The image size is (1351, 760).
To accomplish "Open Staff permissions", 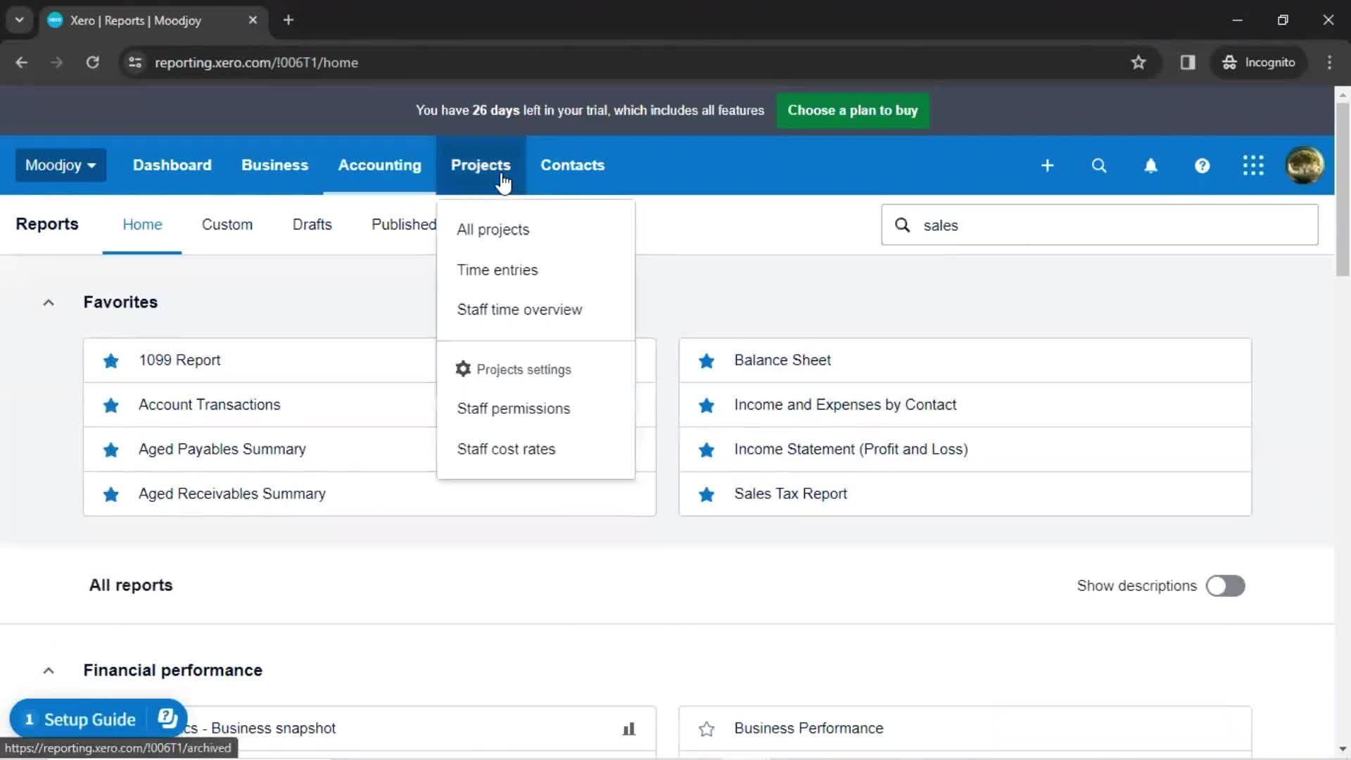I will [x=535, y=409].
